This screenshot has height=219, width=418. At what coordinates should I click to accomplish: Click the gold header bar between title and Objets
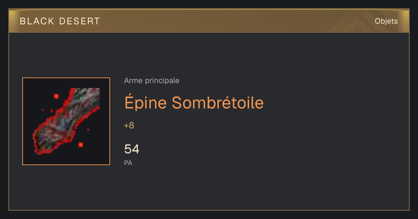(x=216, y=21)
